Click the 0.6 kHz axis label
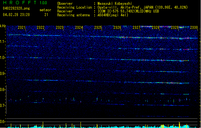This screenshot has height=128, width=201. tap(3, 122)
